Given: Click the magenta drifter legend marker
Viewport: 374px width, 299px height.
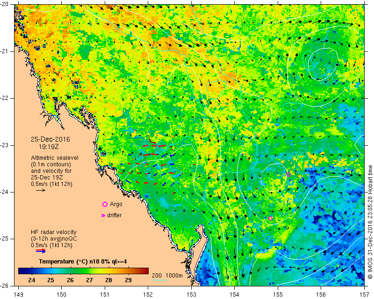Looking at the screenshot, I should coord(103,215).
